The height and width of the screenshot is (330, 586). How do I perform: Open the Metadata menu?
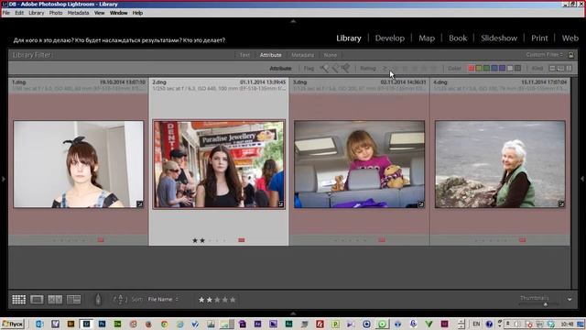(78, 13)
